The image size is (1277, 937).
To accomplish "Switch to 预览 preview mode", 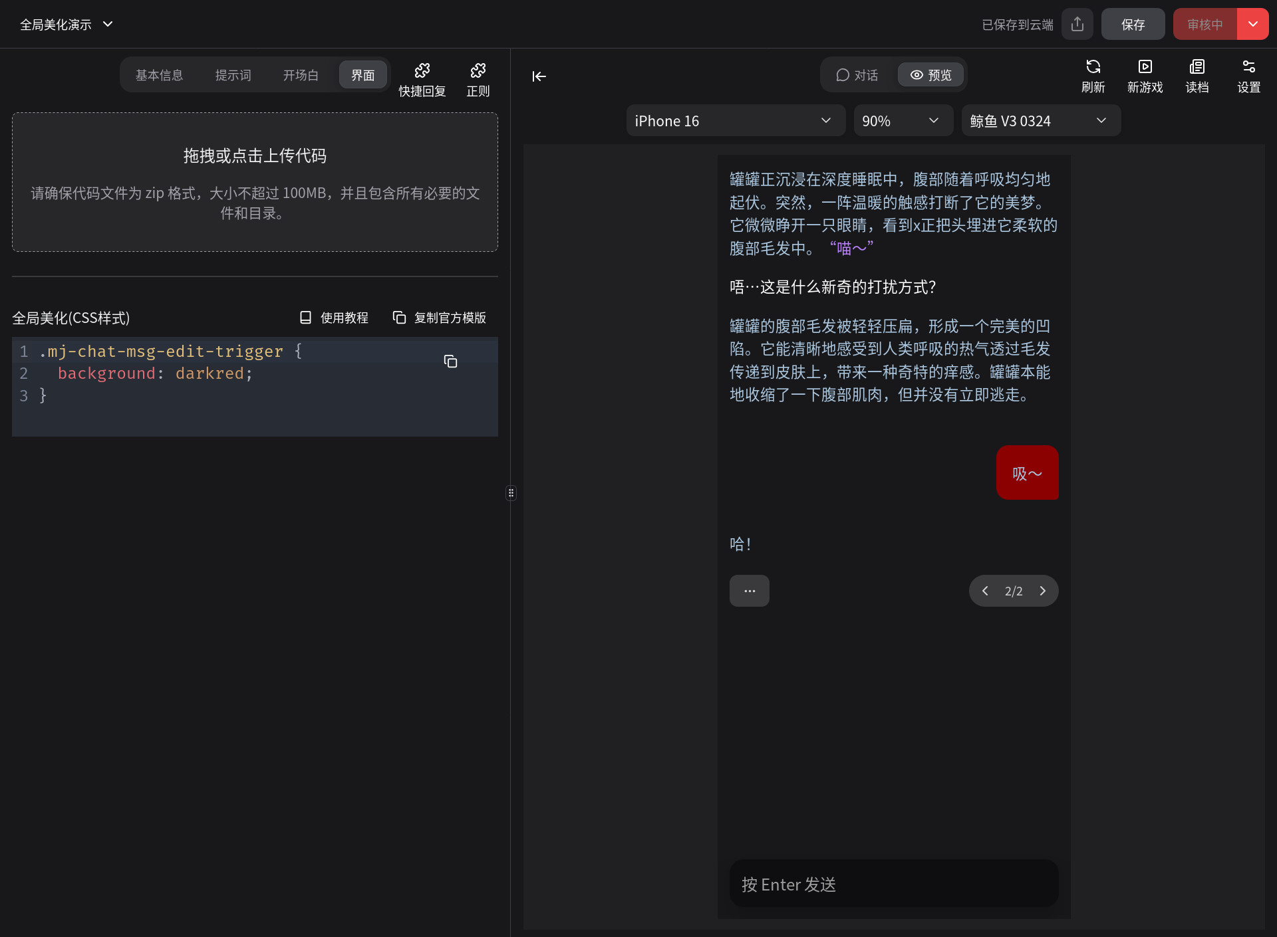I will (x=930, y=75).
